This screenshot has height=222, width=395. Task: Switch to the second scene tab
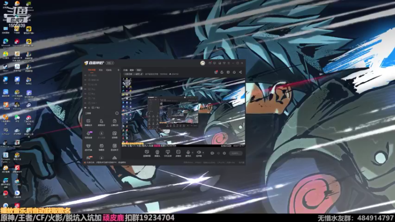(101, 70)
